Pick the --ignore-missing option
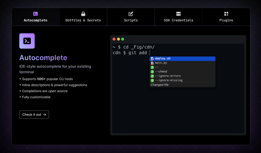Image resolution: width=261 pixels, height=153 pixels. click(168, 80)
